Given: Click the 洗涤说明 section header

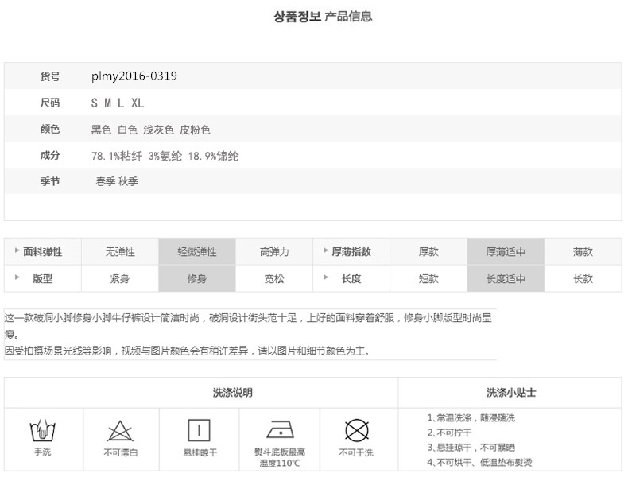Looking at the screenshot, I should click(x=232, y=393).
